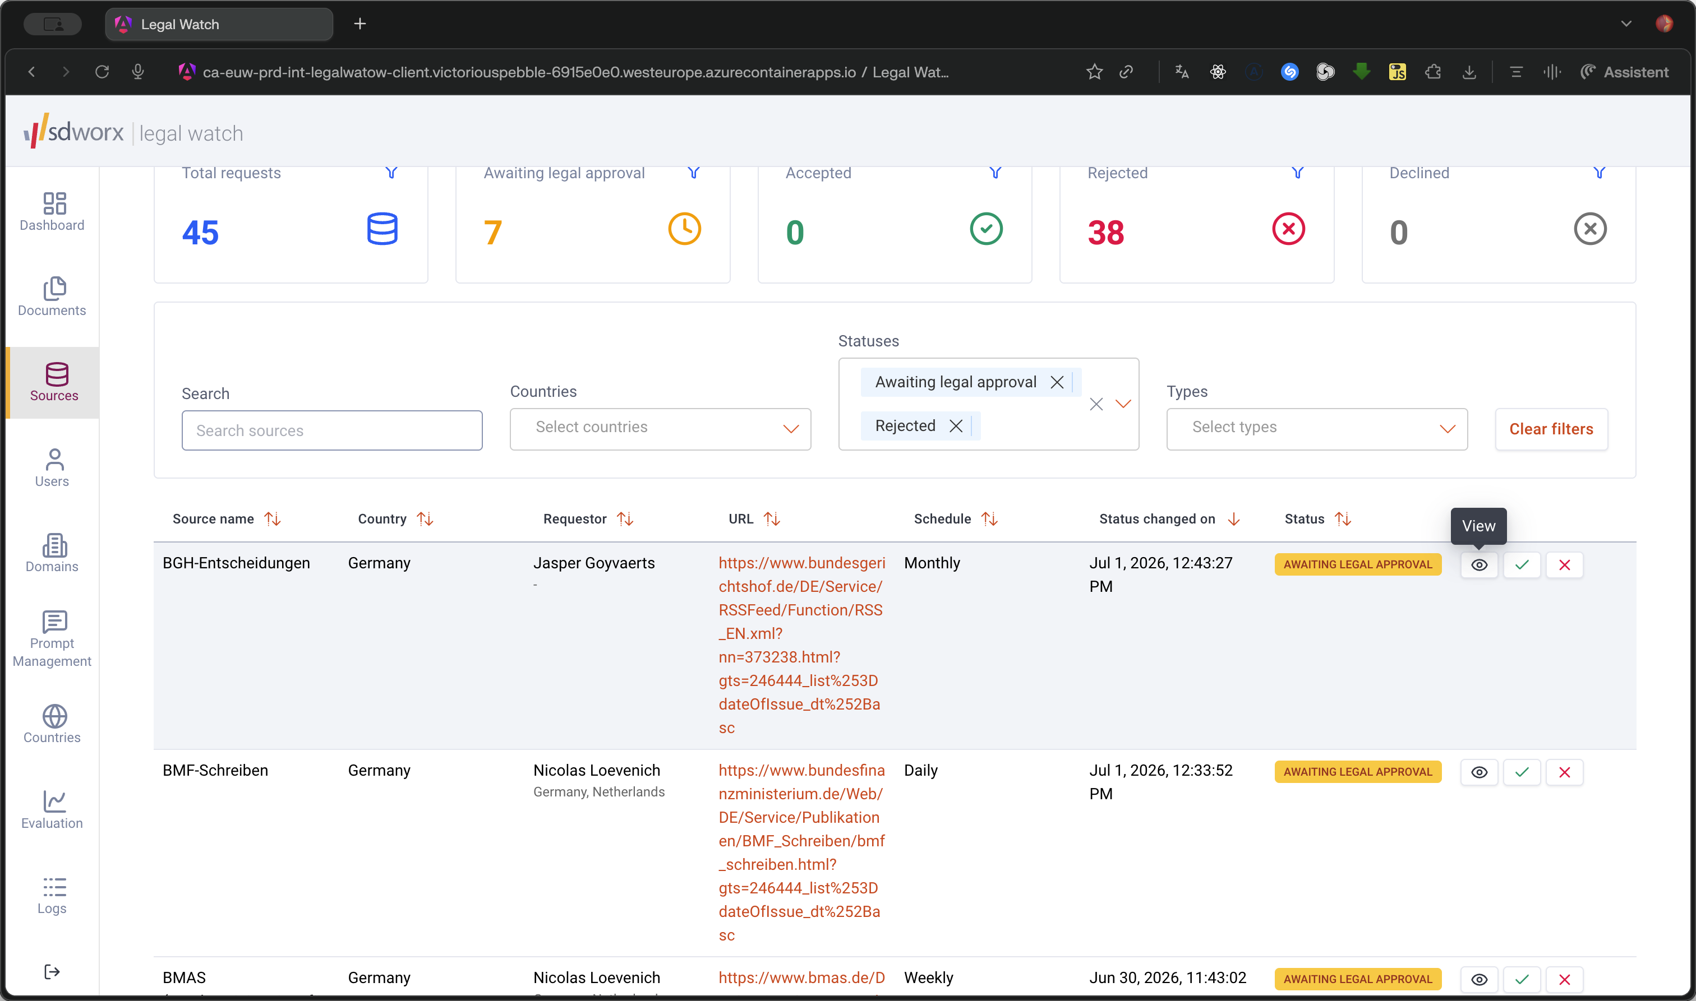Approve the BGH-Entscheidungen source request

(x=1522, y=566)
